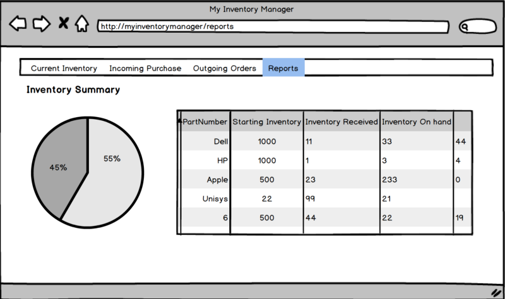Click the search magnifier box
Viewport: 505px width, 299px height.
[x=477, y=26]
